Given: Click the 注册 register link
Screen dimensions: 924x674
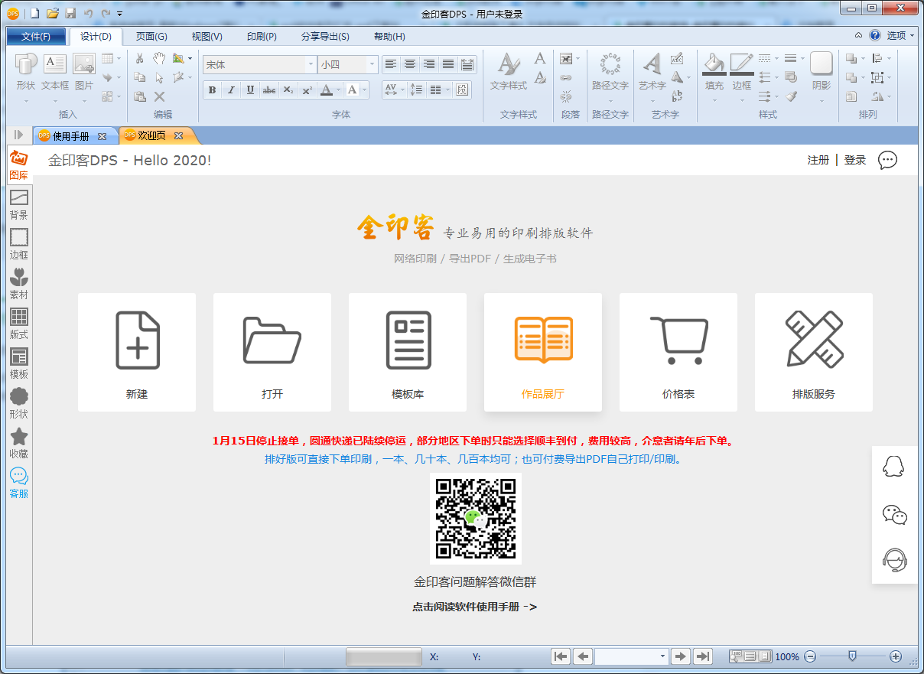Looking at the screenshot, I should tap(818, 160).
